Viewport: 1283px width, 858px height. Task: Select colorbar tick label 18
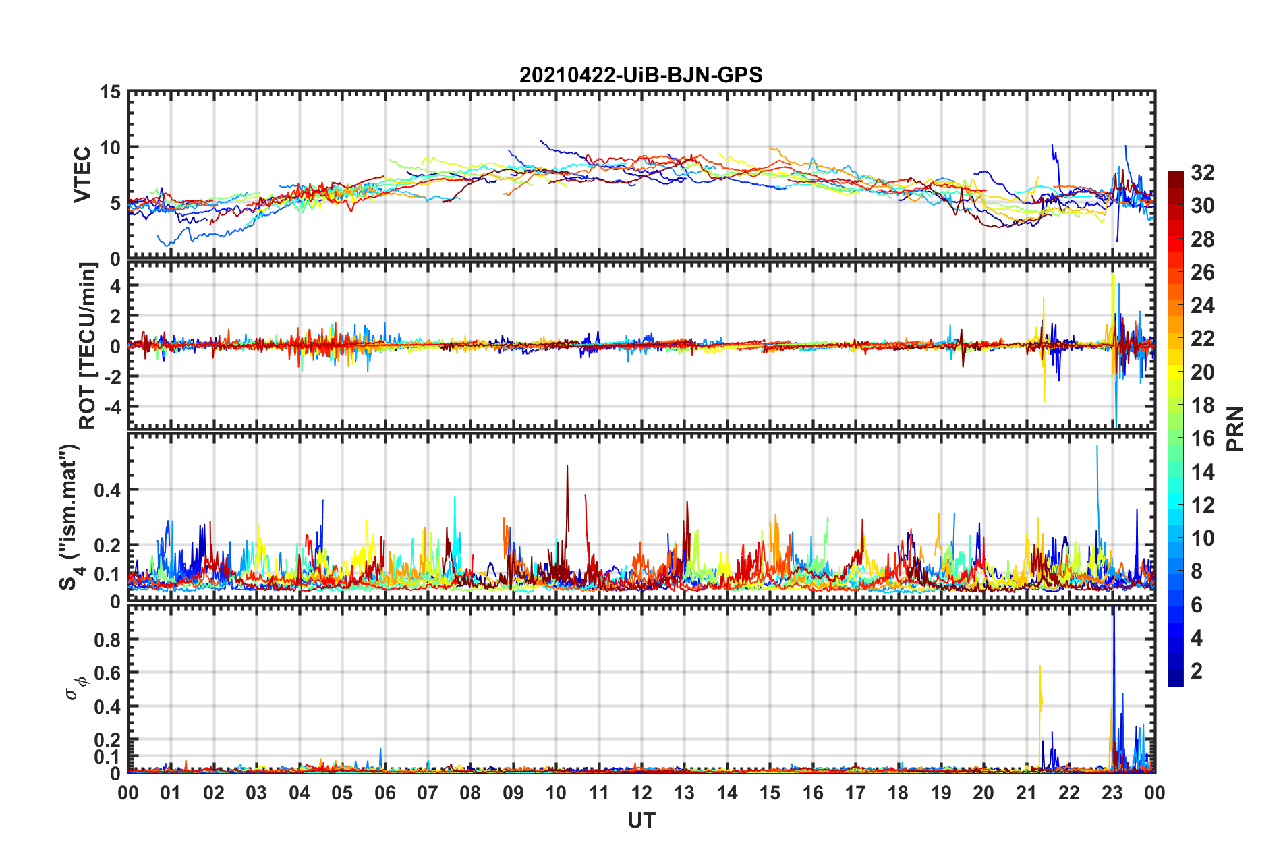coord(1202,405)
